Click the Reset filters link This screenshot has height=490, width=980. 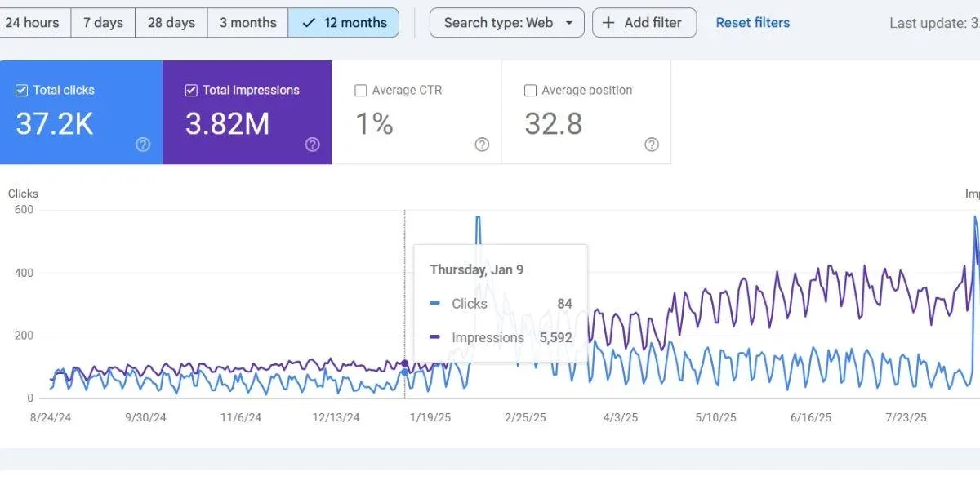point(752,22)
